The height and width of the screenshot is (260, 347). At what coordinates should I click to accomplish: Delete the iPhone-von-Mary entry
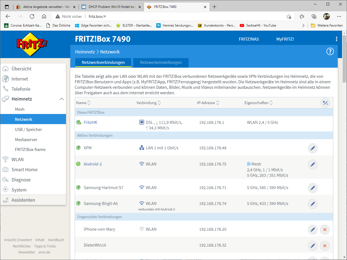tap(325, 230)
